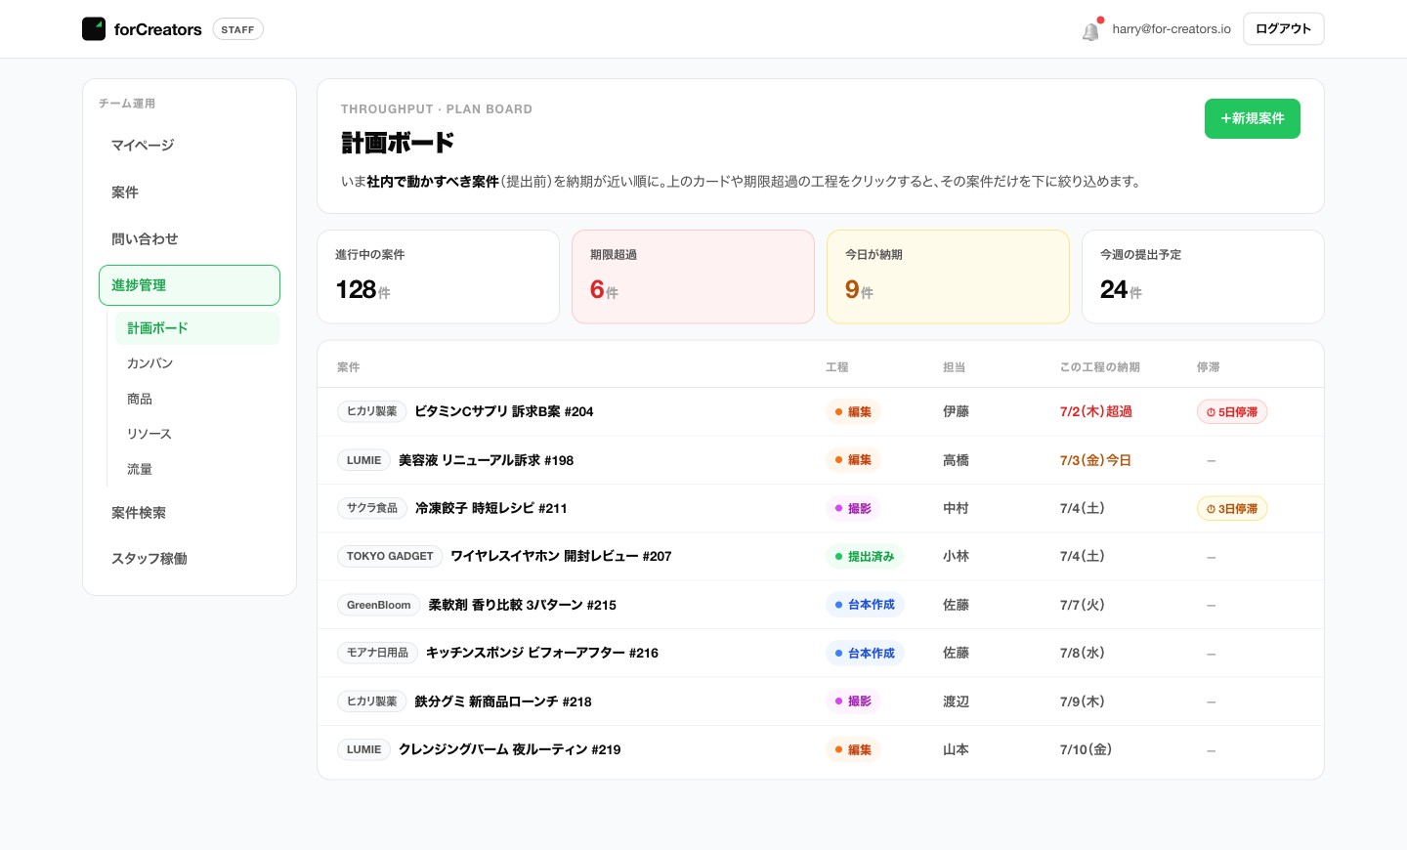Click assignee 山本
Viewport: 1407px width, 850px height.
pos(956,749)
